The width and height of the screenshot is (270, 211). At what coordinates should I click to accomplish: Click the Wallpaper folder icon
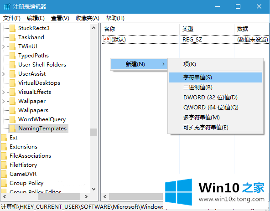tap(12, 101)
